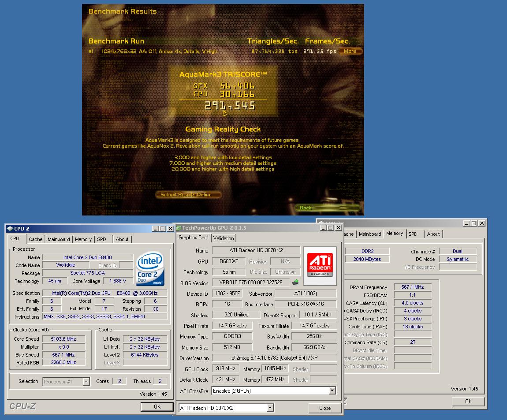The width and height of the screenshot is (507, 420).
Task: Select Graphics Card tab in GPU-Z
Action: click(194, 238)
